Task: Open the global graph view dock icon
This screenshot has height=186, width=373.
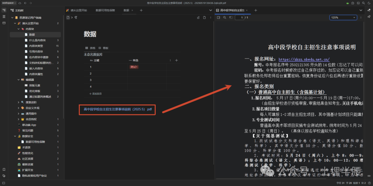Action: tap(369, 10)
